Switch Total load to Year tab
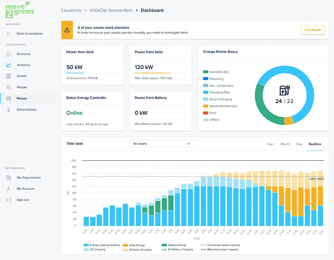The width and height of the screenshot is (334, 260). (270, 144)
